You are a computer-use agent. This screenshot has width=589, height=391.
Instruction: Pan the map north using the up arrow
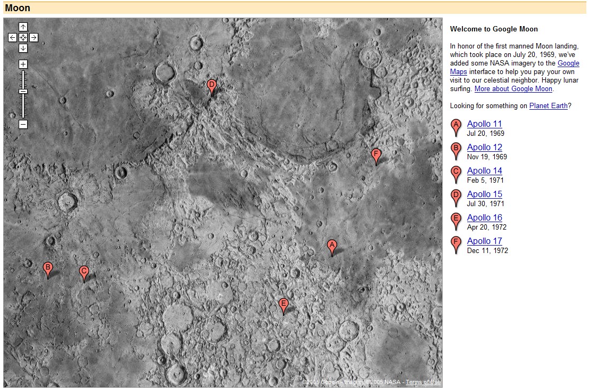22,26
